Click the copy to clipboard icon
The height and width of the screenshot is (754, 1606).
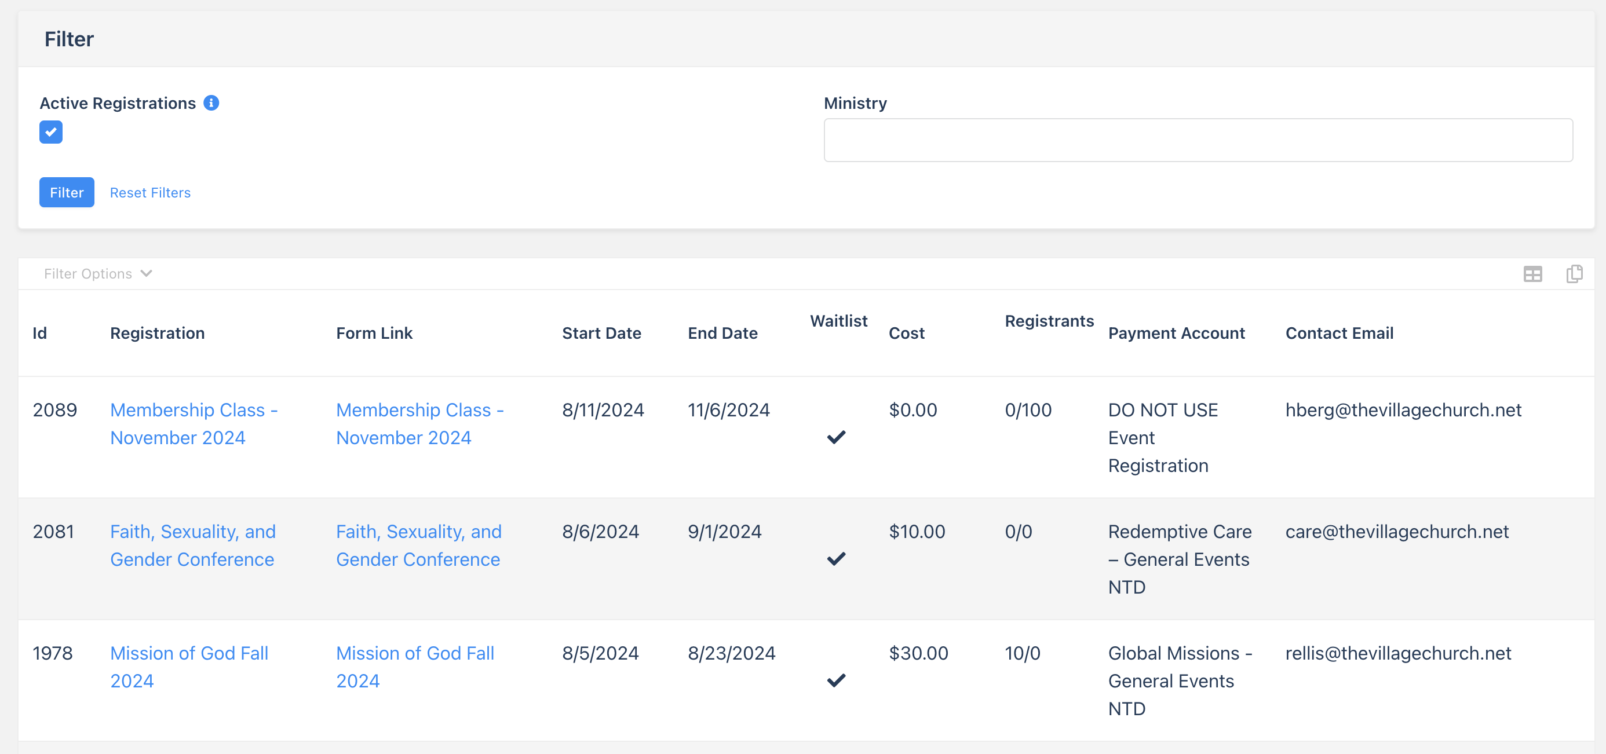1574,273
